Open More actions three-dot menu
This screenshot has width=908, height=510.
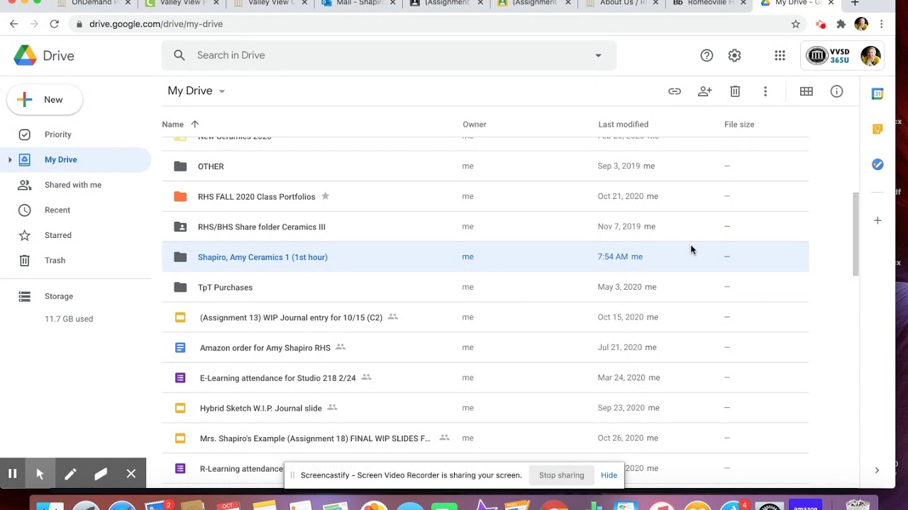[x=765, y=91]
